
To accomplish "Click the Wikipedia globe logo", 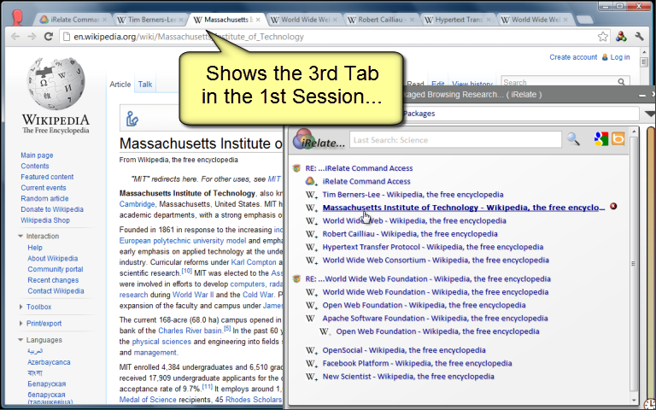I will coord(56,83).
